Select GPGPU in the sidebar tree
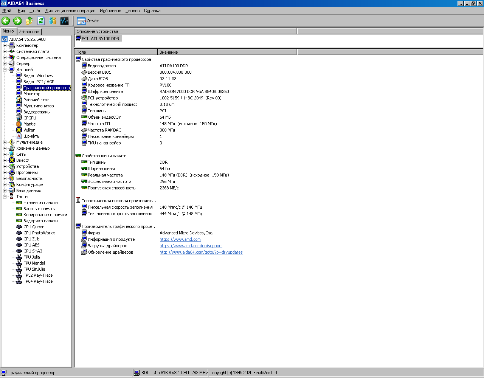 point(30,118)
